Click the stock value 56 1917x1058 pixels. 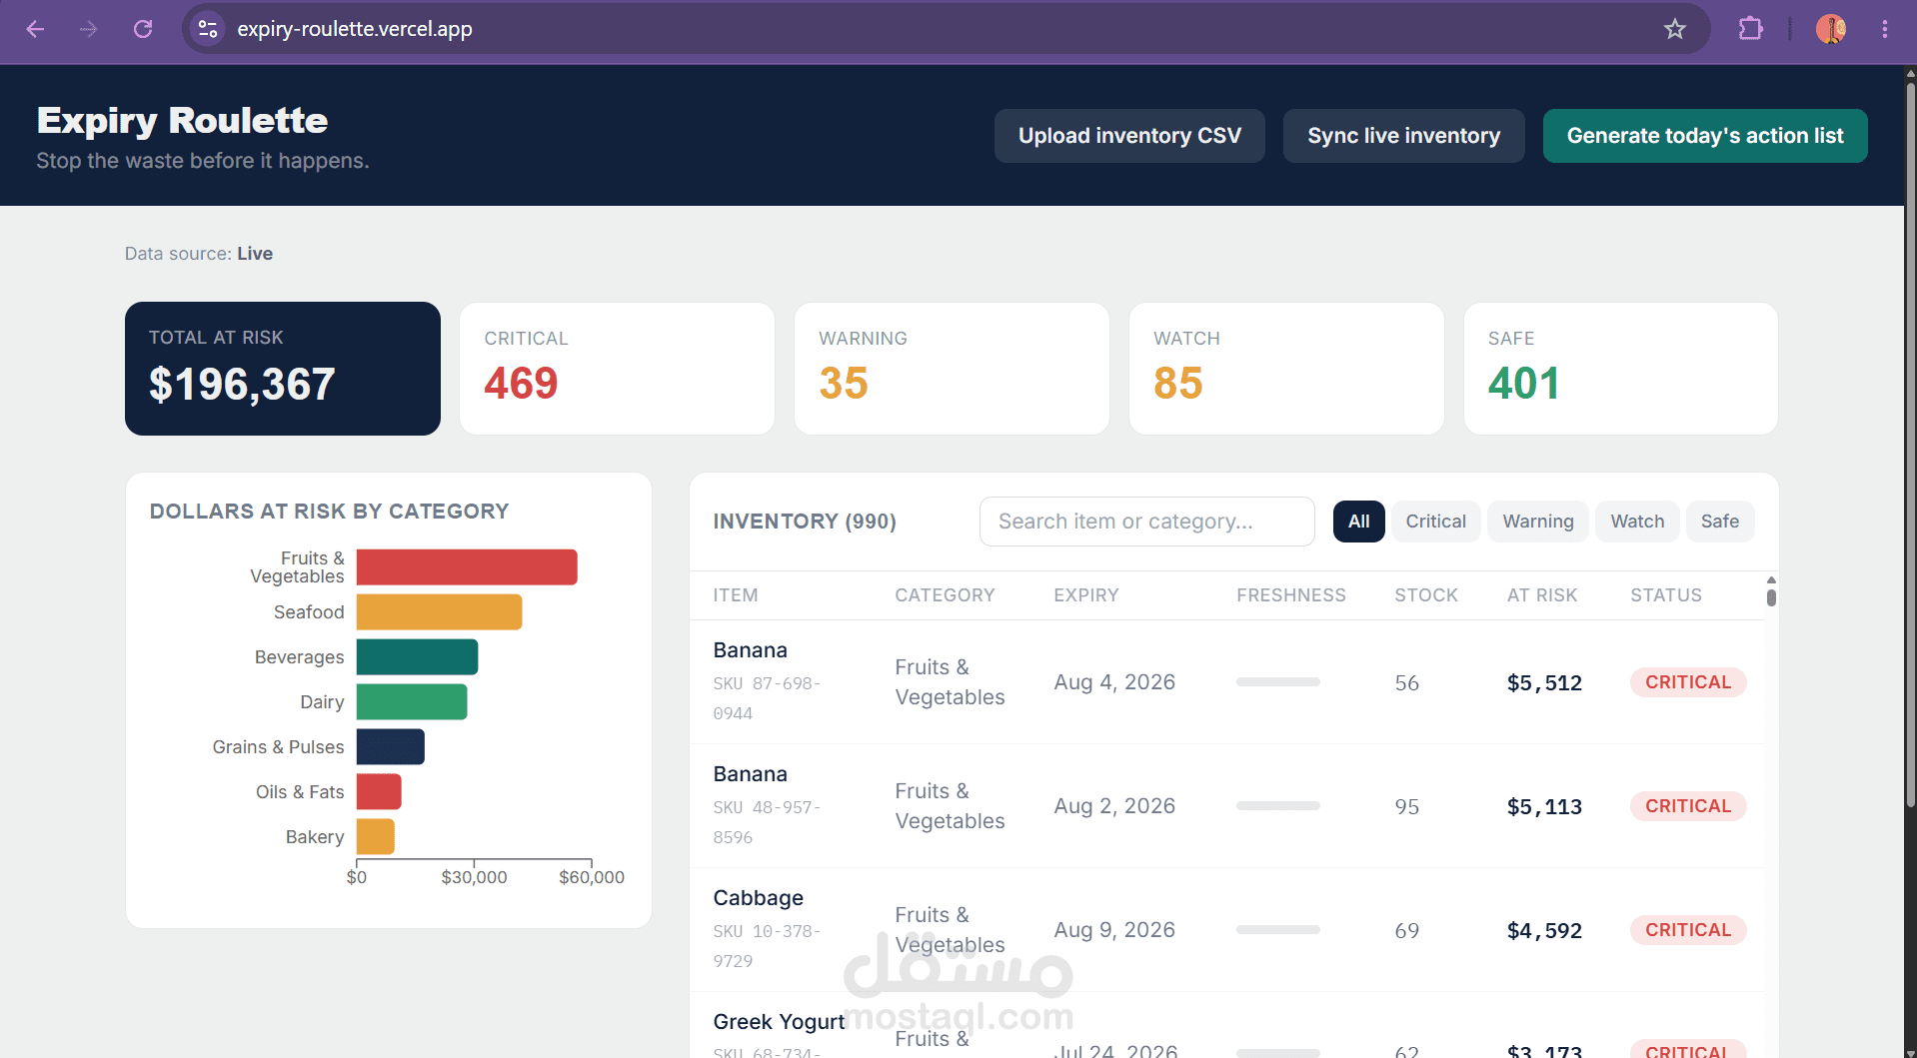tap(1407, 683)
